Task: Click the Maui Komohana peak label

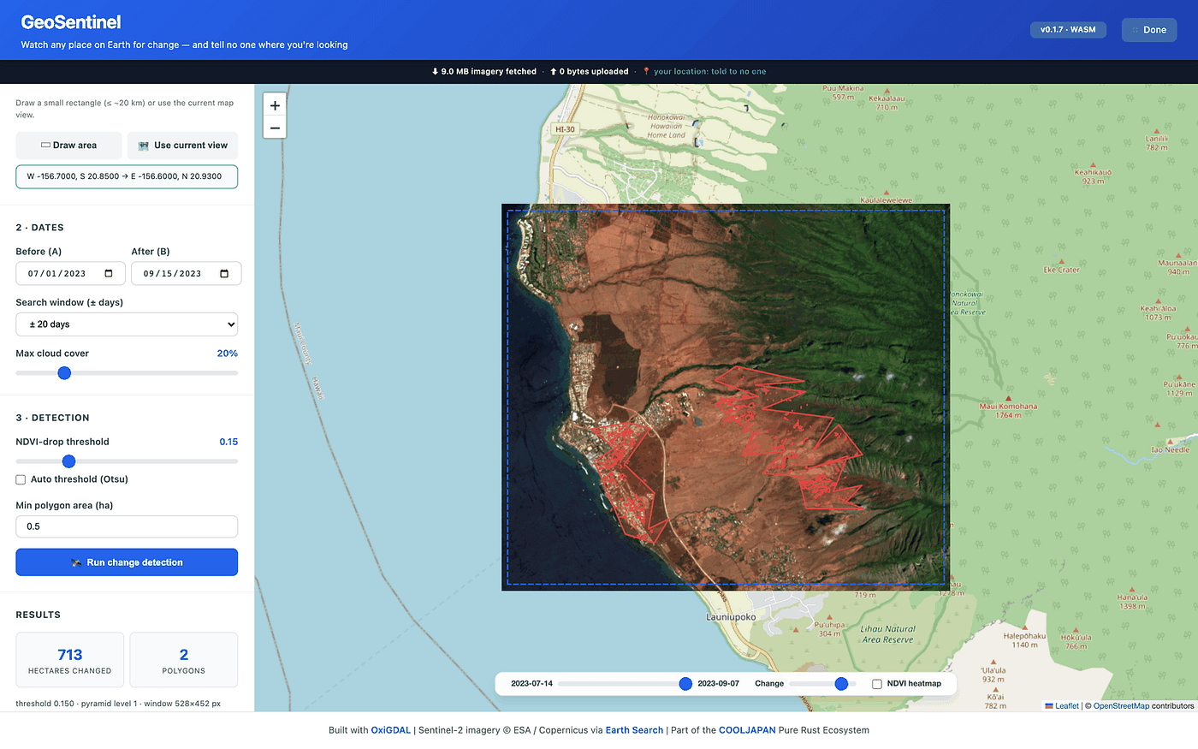Action: point(1008,411)
